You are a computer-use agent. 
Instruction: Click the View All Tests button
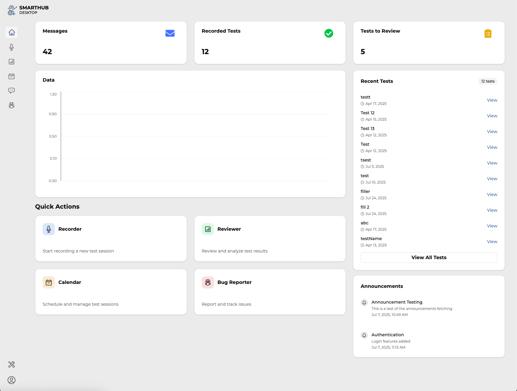429,257
